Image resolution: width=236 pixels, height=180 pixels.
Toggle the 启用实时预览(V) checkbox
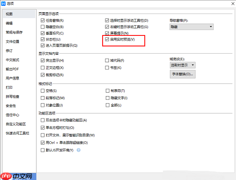107,39
